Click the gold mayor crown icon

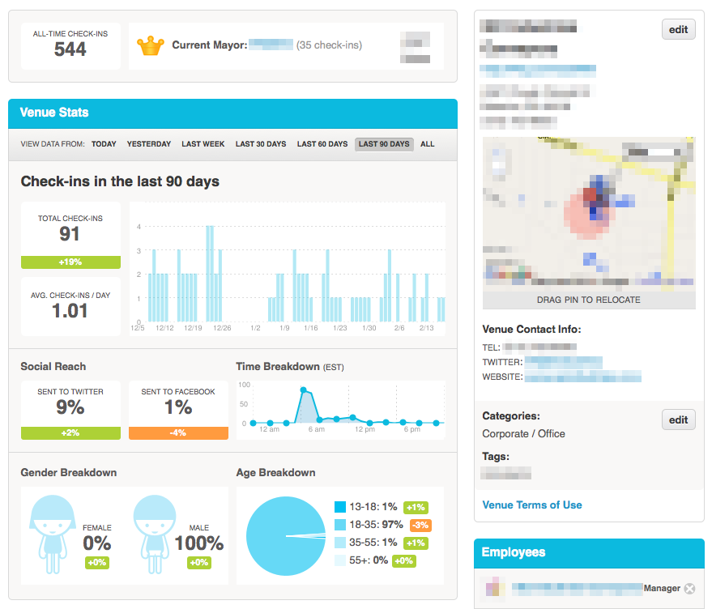(151, 45)
